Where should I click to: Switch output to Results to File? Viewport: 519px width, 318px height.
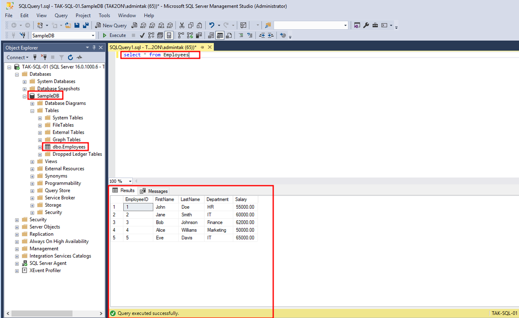(x=229, y=35)
